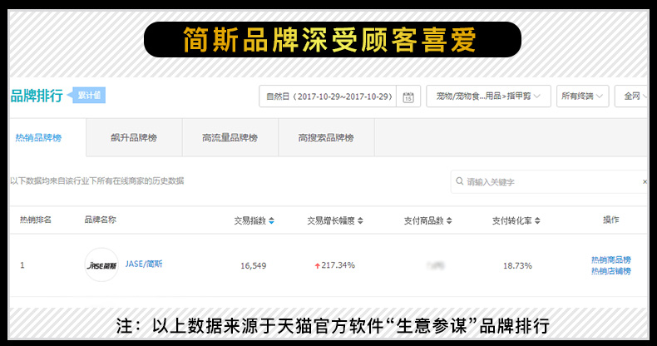
Task: Focus the 请输入关键字 search field
Action: point(550,181)
